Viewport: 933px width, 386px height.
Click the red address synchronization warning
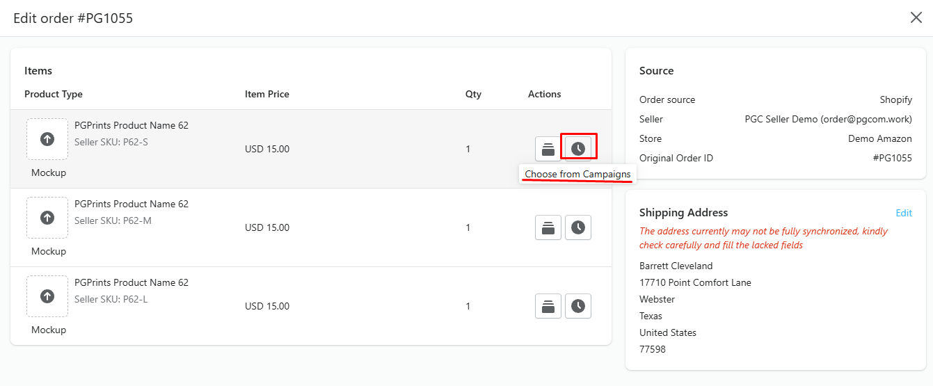tap(763, 238)
